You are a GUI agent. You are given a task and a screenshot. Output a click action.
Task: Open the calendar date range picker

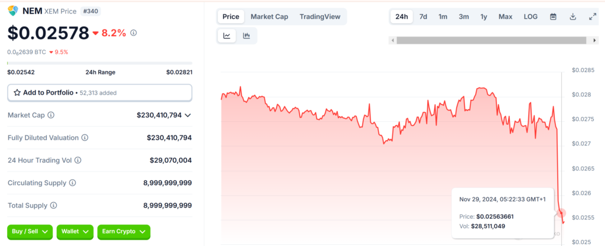(x=553, y=17)
